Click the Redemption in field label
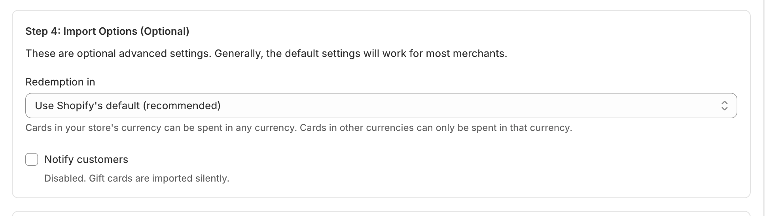765x216 pixels. (60, 82)
